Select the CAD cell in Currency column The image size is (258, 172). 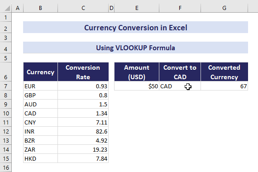pyautogui.click(x=40, y=113)
